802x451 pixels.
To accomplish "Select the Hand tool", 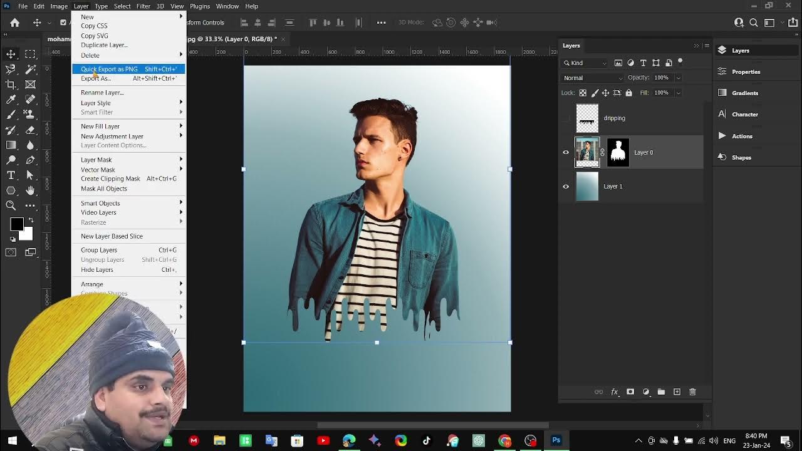I will [30, 190].
